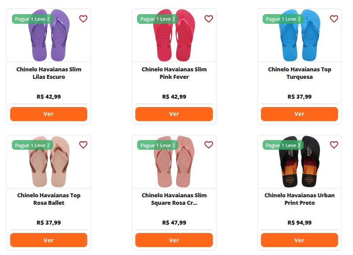Favorite the Top Turquesa heart icon
Screen dimensions: 353x255
click(x=334, y=19)
